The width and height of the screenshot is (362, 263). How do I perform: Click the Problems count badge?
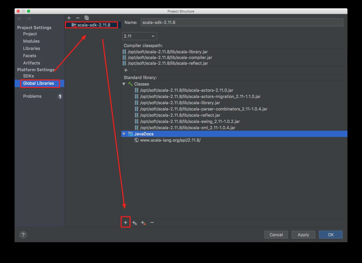pyautogui.click(x=60, y=96)
